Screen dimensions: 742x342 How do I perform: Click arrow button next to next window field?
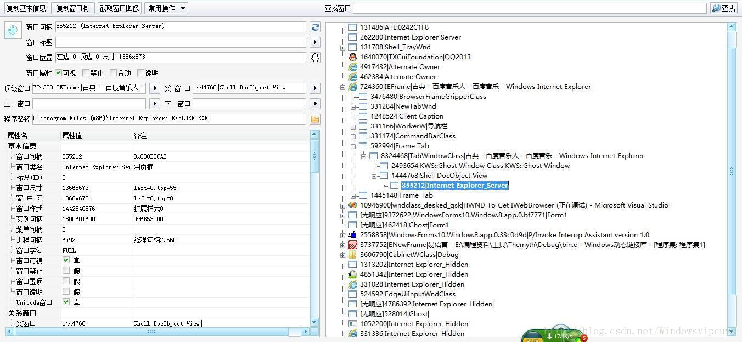pos(315,104)
